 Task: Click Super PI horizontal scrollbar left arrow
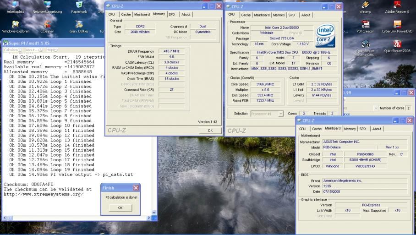5,218
